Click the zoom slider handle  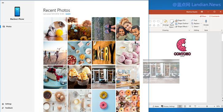pyautogui.click(x=207, y=106)
